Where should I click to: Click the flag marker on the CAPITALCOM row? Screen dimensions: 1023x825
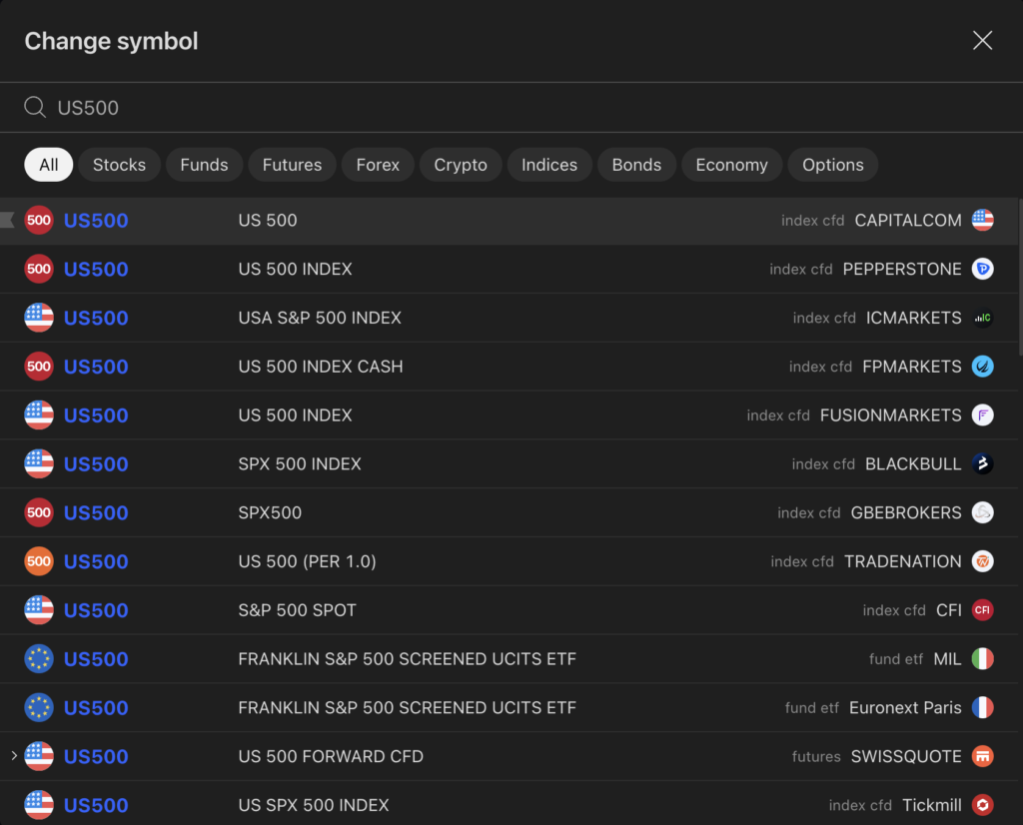click(x=7, y=221)
